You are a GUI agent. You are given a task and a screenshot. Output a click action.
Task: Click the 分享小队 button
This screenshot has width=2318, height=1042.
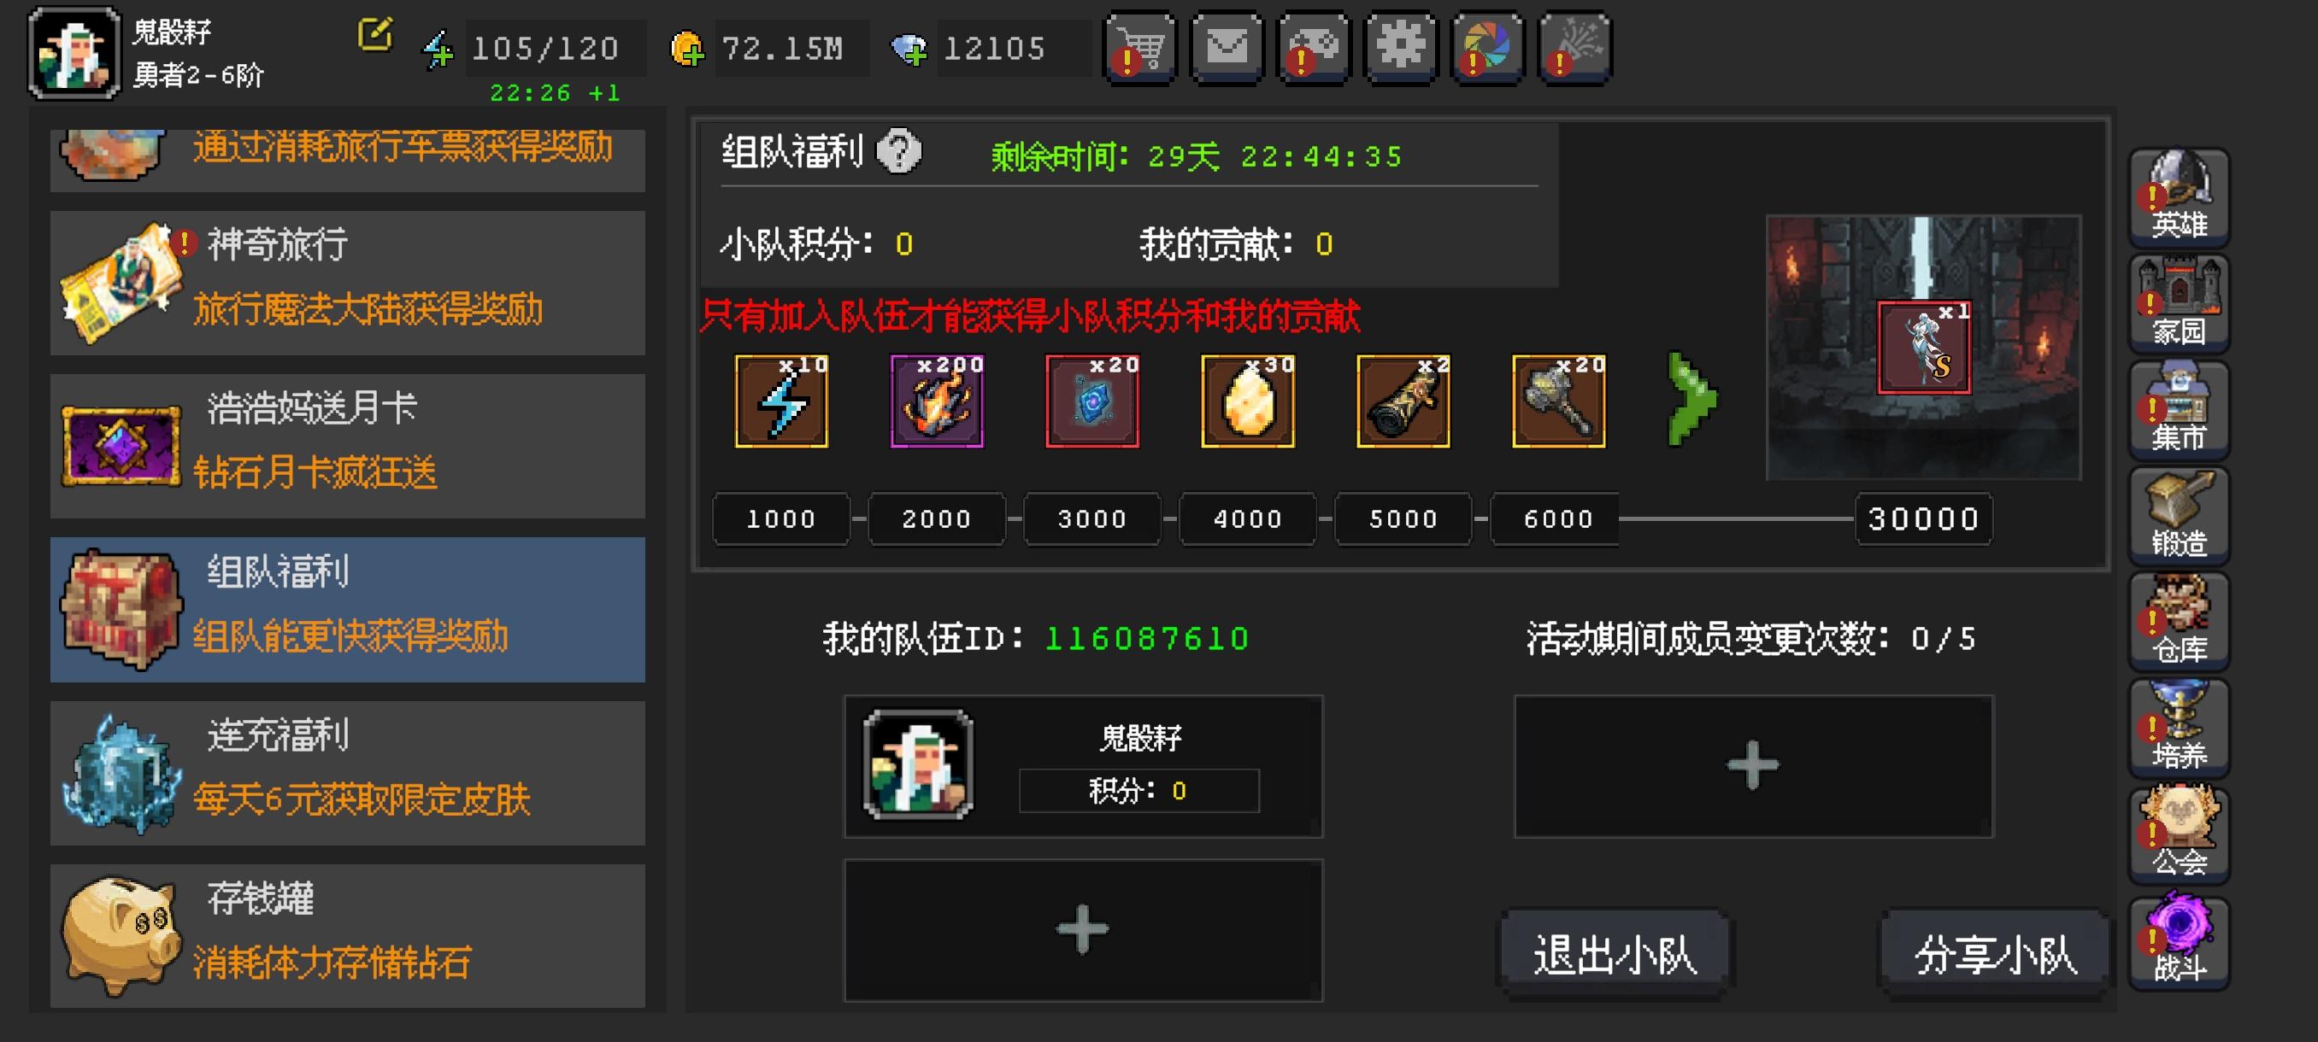pos(1995,954)
